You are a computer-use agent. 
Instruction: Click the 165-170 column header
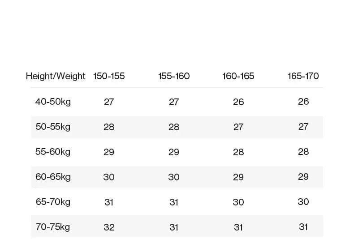[x=303, y=76]
